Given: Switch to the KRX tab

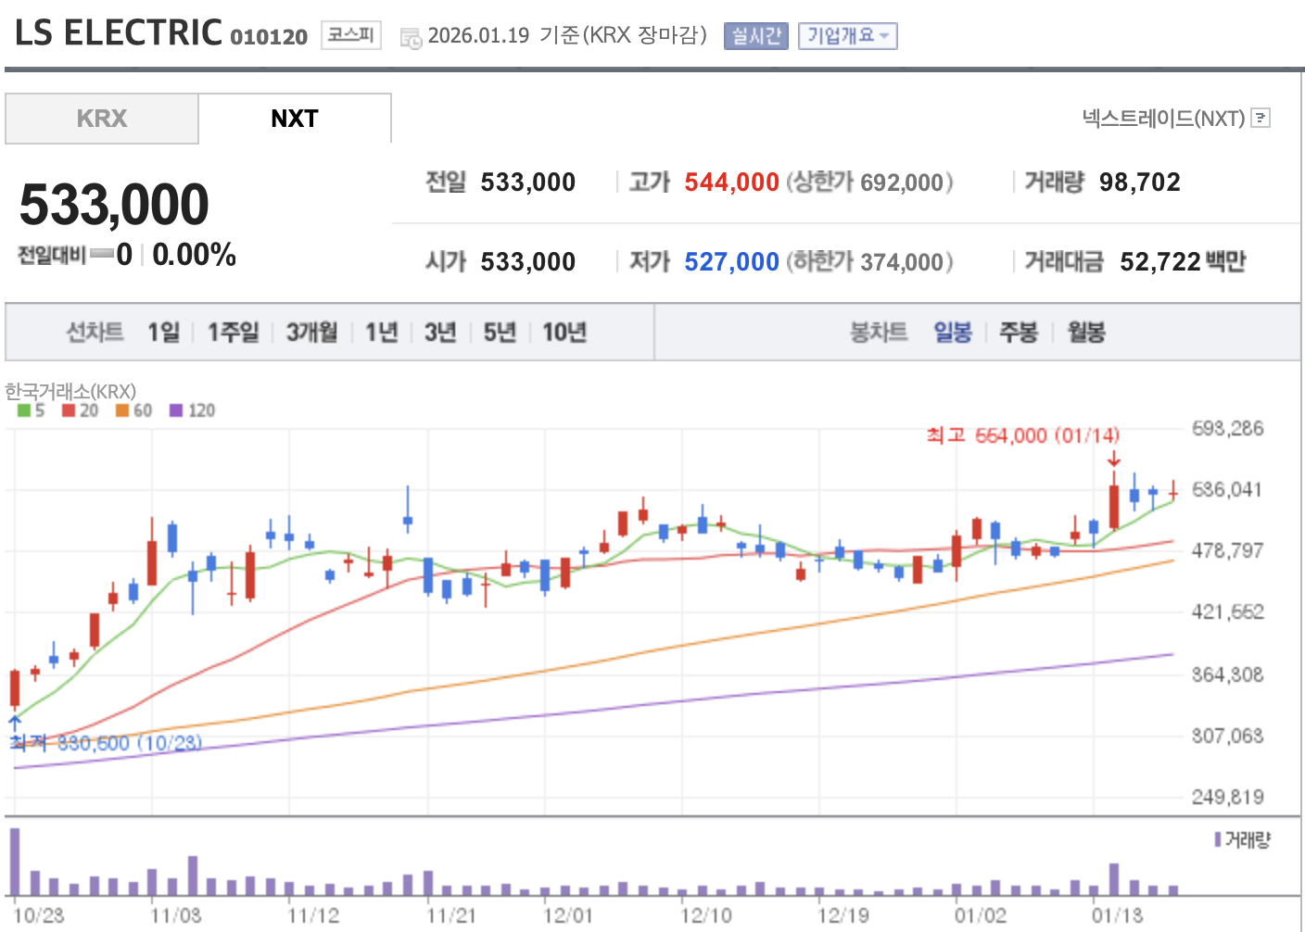Looking at the screenshot, I should 102,119.
